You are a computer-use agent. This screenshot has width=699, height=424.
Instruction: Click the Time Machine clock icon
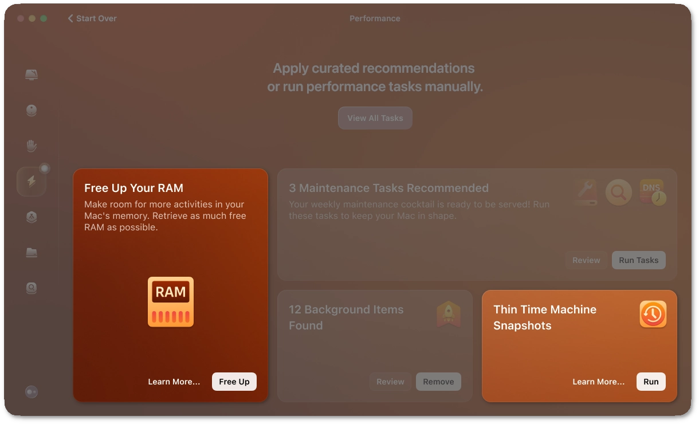(x=653, y=314)
